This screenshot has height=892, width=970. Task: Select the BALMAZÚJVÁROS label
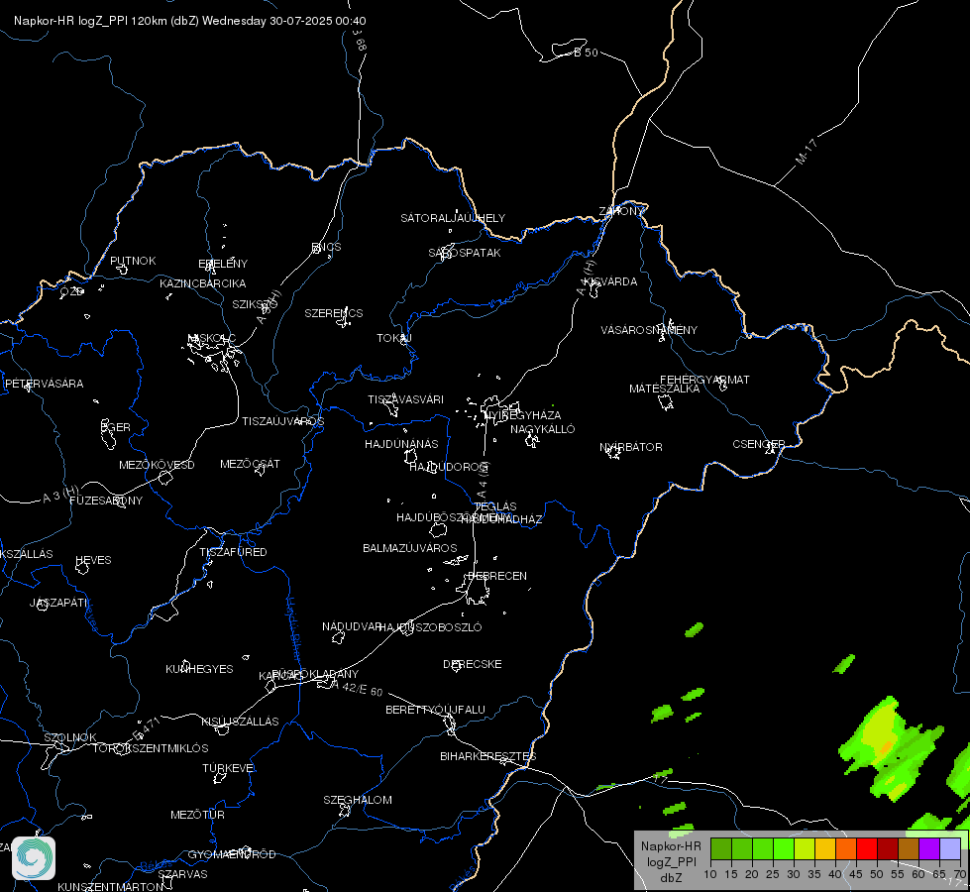(409, 548)
